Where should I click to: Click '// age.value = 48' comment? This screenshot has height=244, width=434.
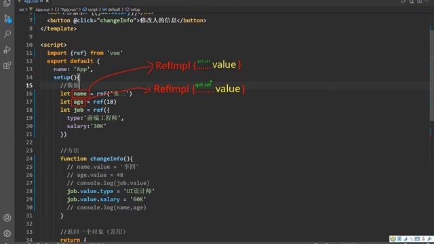coord(95,175)
